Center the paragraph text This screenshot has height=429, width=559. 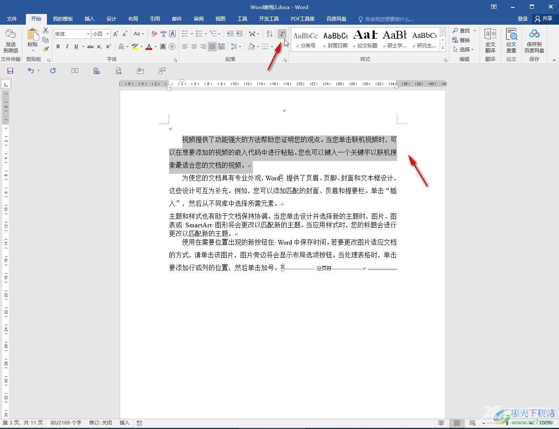(194, 47)
